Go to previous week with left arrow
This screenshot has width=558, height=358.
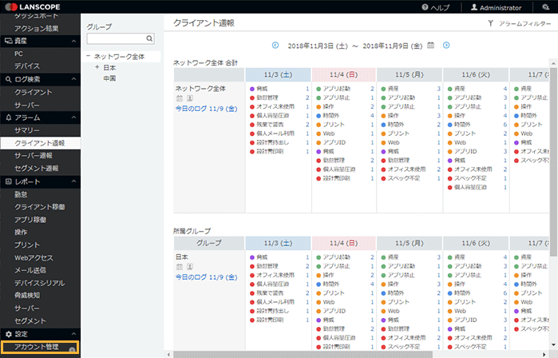click(x=275, y=46)
